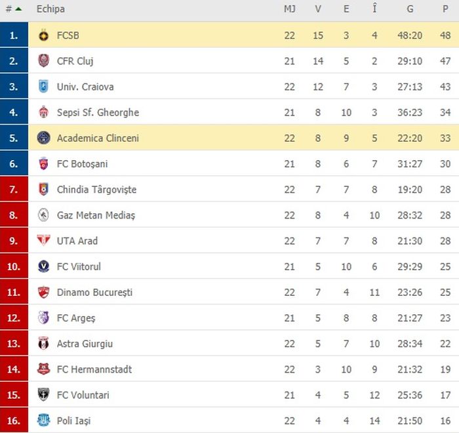The height and width of the screenshot is (433, 459).
Task: Sort table by MJ matches played column
Action: pos(290,9)
